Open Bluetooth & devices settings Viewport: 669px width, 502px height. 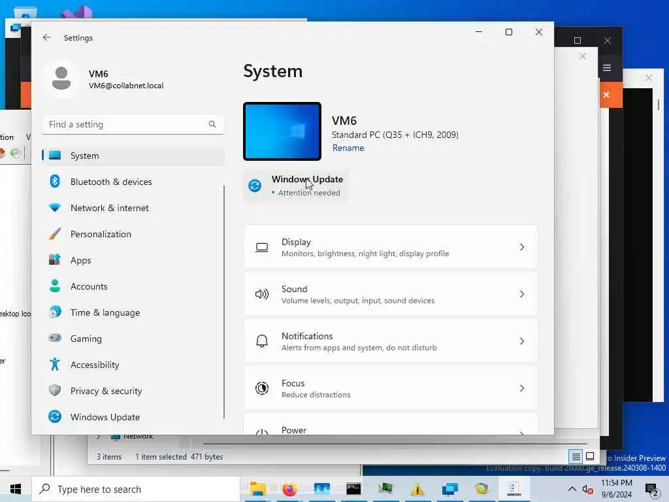[133, 182]
